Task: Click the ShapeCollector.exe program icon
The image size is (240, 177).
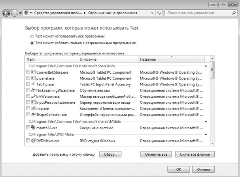Action: point(33,114)
